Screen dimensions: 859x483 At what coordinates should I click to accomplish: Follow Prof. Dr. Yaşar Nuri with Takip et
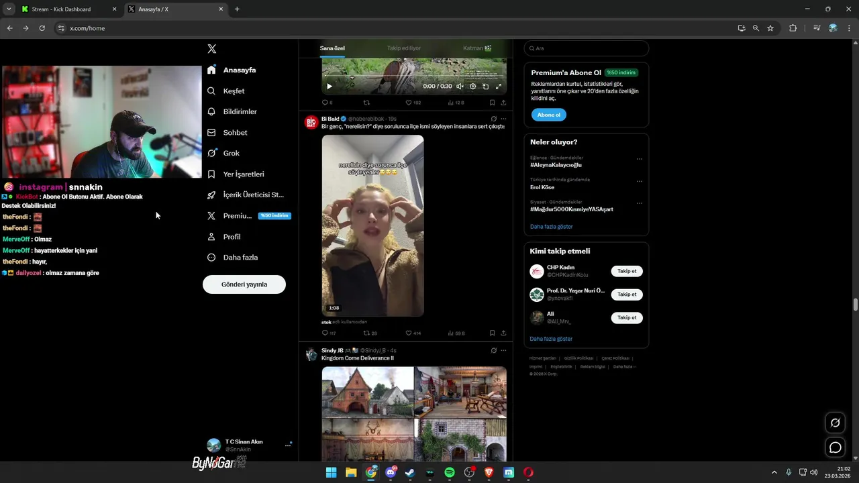point(627,294)
